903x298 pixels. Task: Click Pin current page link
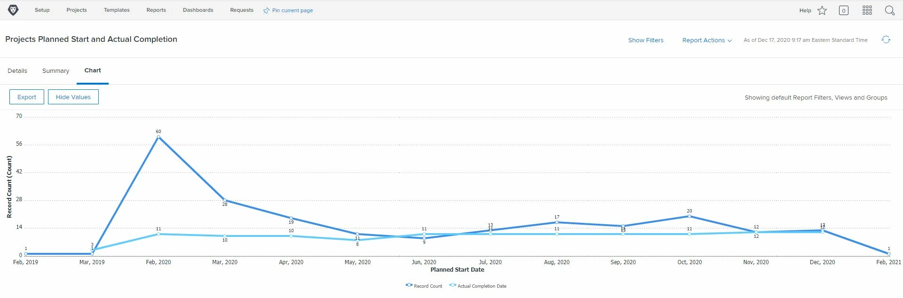293,10
